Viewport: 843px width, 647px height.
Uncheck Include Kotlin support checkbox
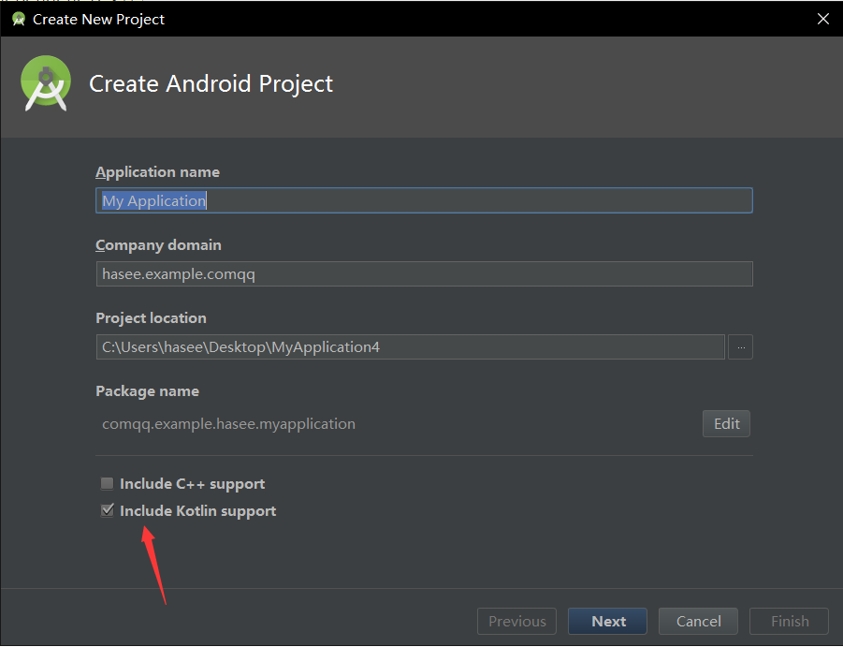coord(107,510)
